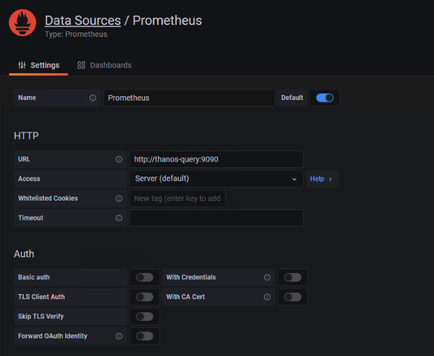Click the Default label next to toggle
The image size is (434, 356).
292,98
